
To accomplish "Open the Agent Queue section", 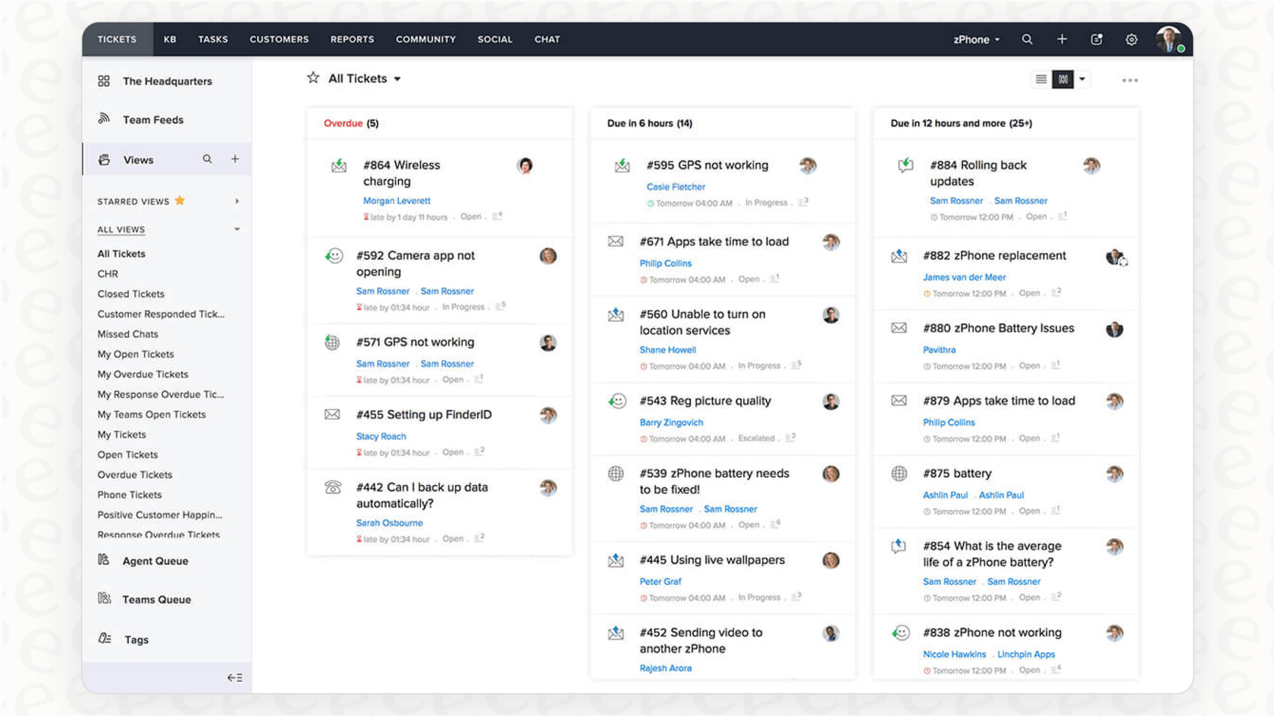I will coord(155,561).
